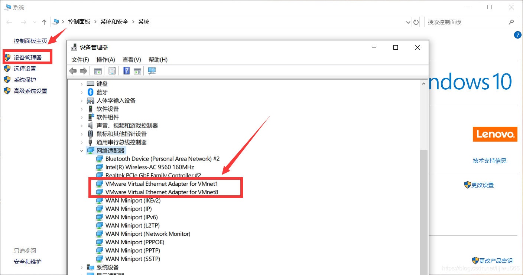Open 系统保护 link in System sidebar
This screenshot has width=523, height=275.
point(25,80)
